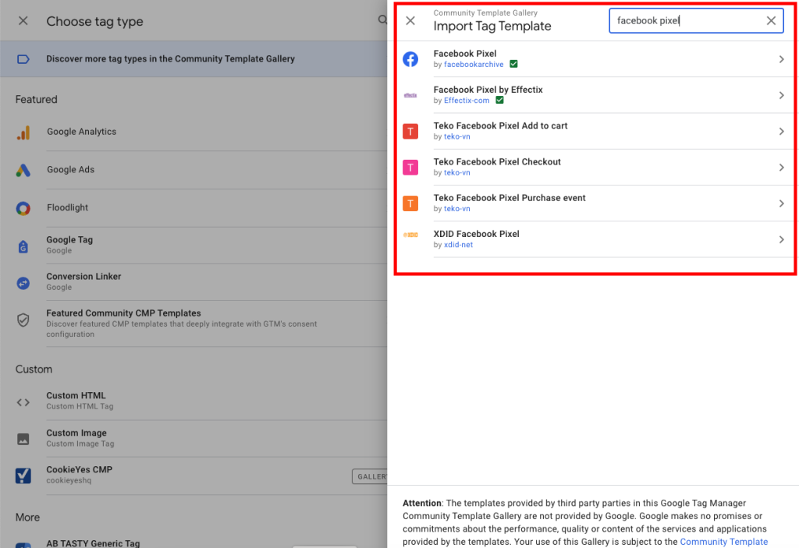Click the pink Teko Checkout icon
Image resolution: width=799 pixels, height=548 pixels.
tap(410, 168)
